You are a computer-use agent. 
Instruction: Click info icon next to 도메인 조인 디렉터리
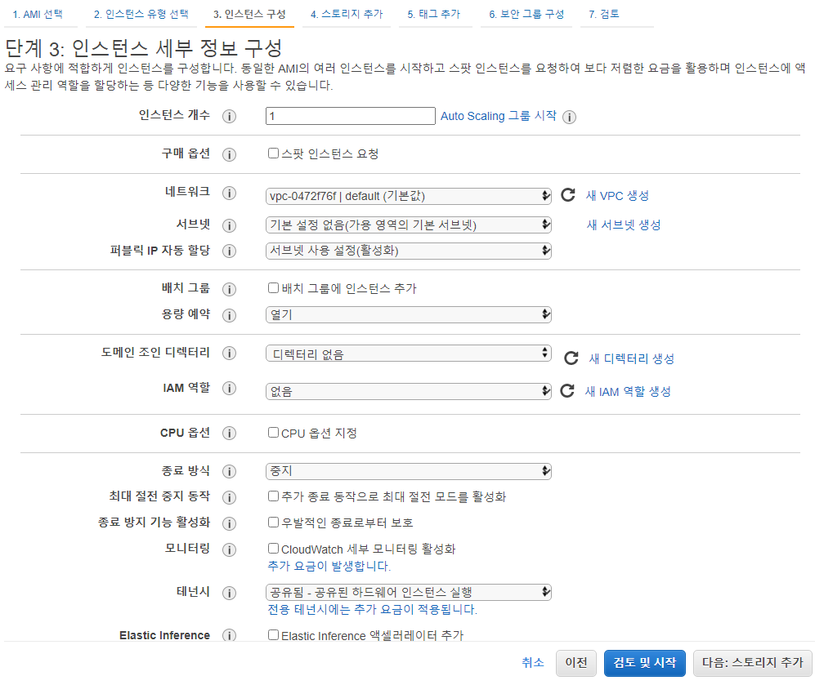point(229,354)
